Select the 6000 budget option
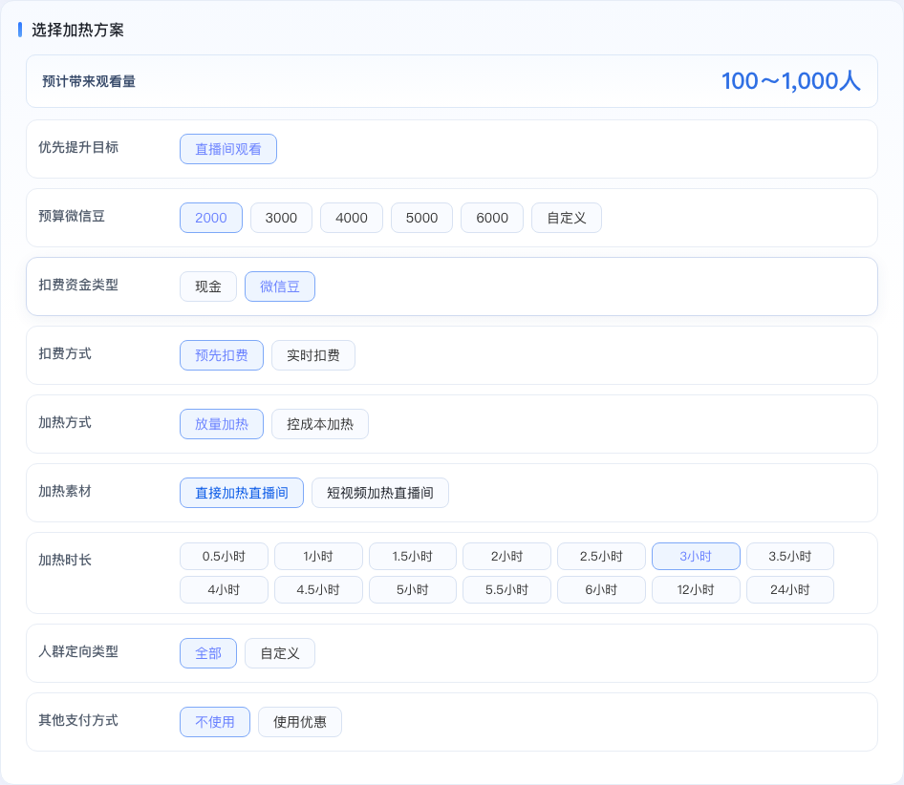 [x=492, y=218]
